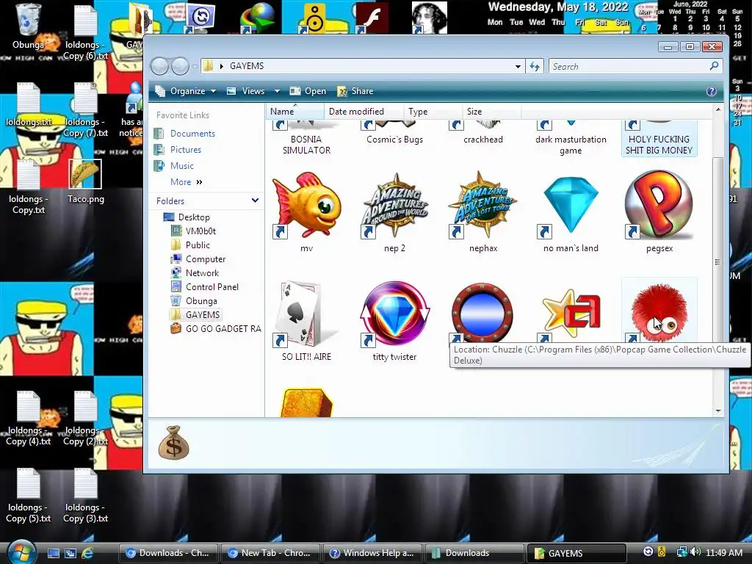Select loldongs - Copy (4).txt desktop file
The width and height of the screenshot is (752, 564).
tap(29, 418)
